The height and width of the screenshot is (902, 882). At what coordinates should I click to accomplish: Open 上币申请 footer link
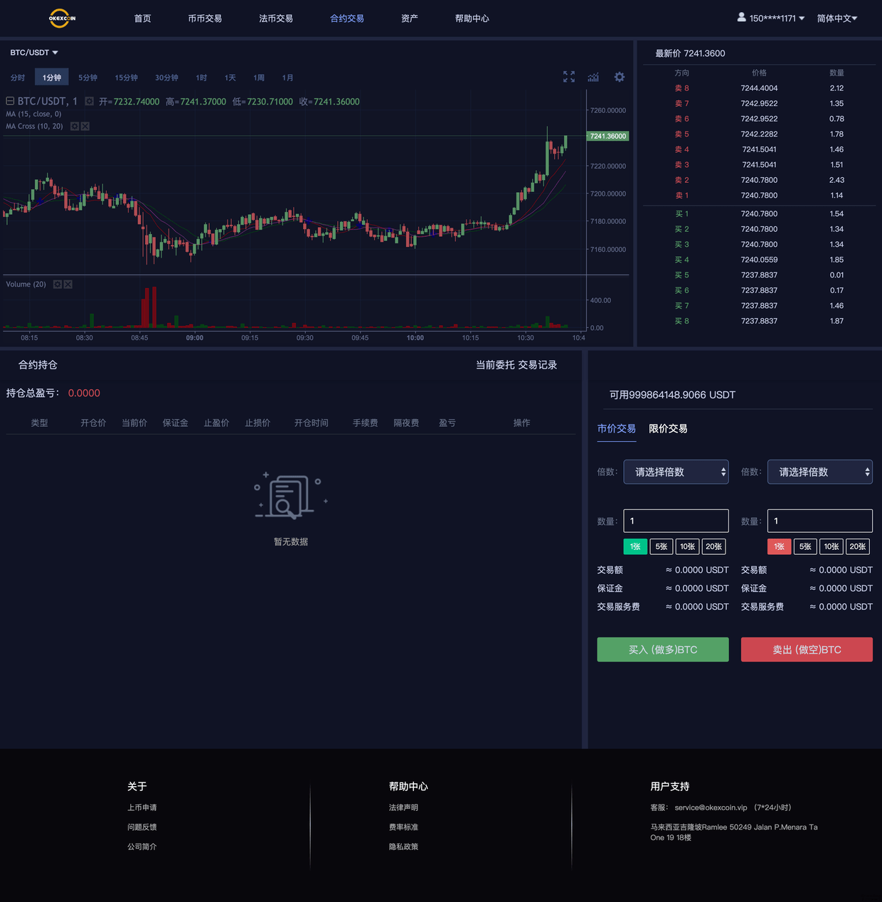(x=142, y=807)
